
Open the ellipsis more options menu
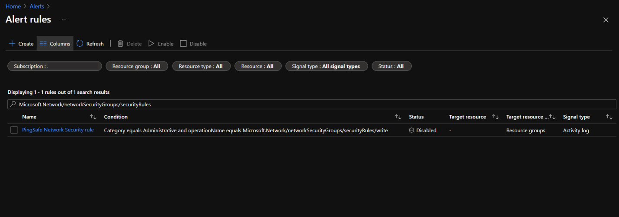click(x=64, y=20)
